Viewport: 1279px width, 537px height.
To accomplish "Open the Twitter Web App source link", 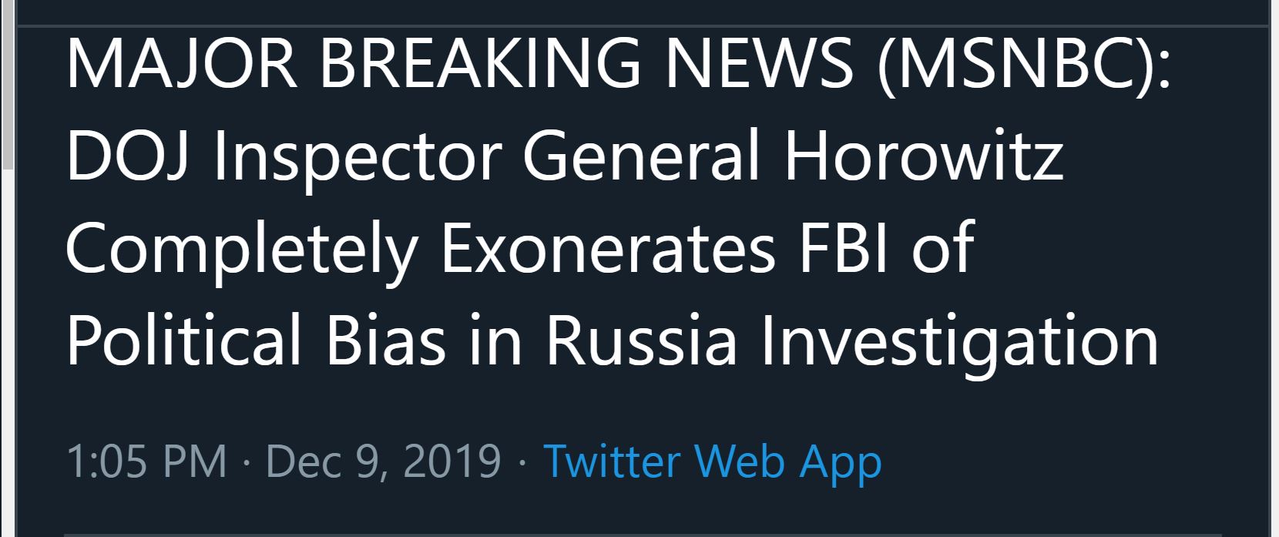I will pos(713,462).
